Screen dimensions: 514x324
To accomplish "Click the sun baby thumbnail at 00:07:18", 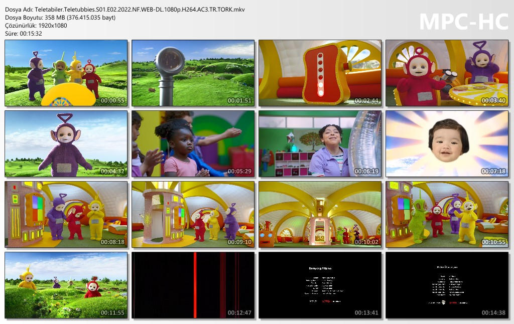I will coord(447,144).
